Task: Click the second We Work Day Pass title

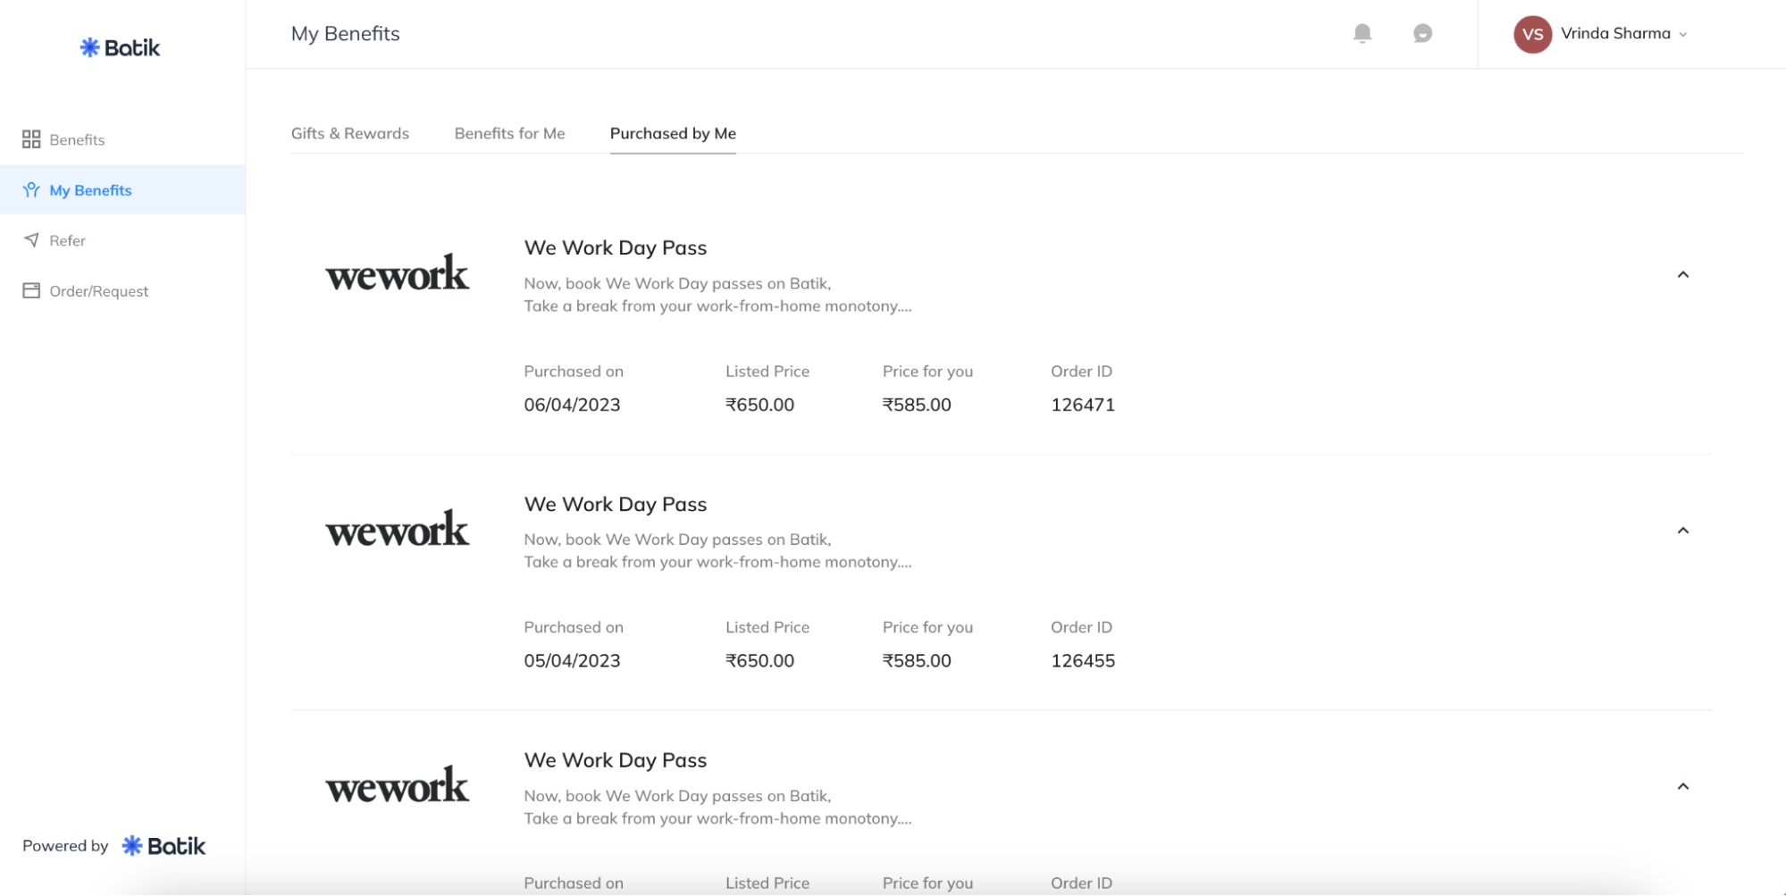Action: pos(616,504)
